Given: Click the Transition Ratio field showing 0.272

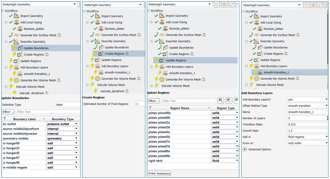Looking at the screenshot, I should point(307,124).
